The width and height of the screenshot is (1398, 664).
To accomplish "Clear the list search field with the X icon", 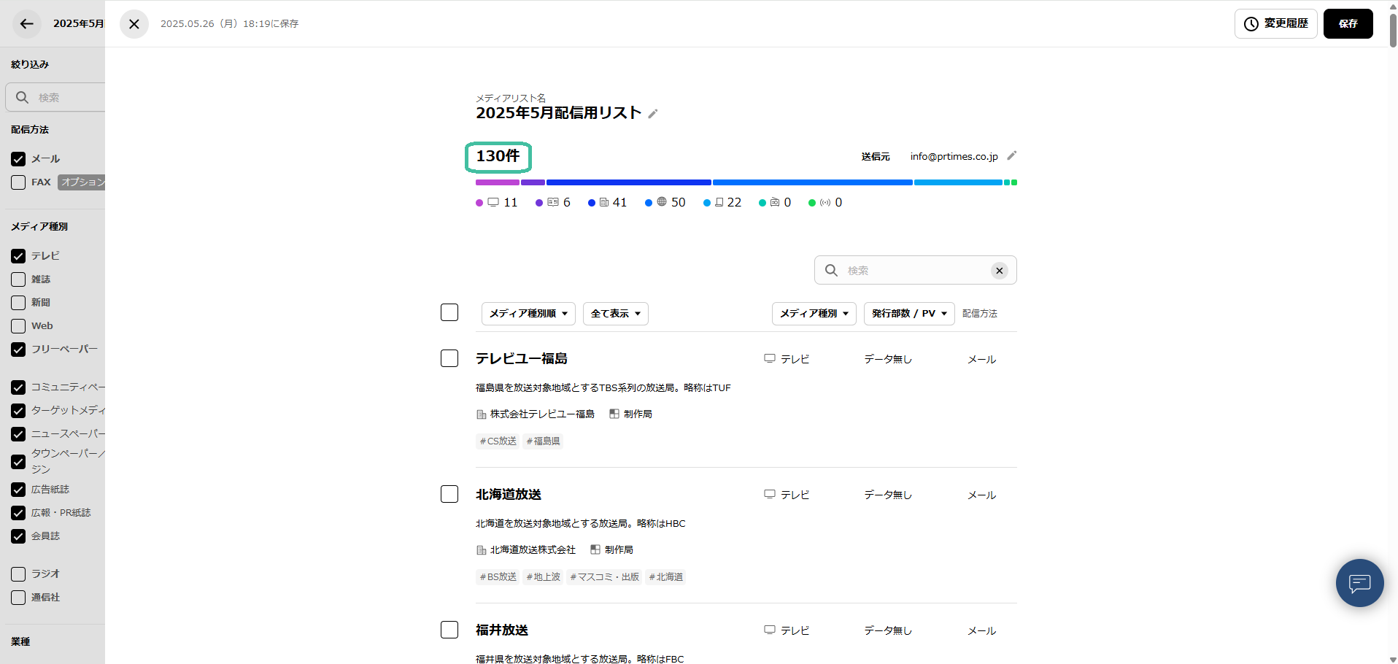I will [999, 270].
